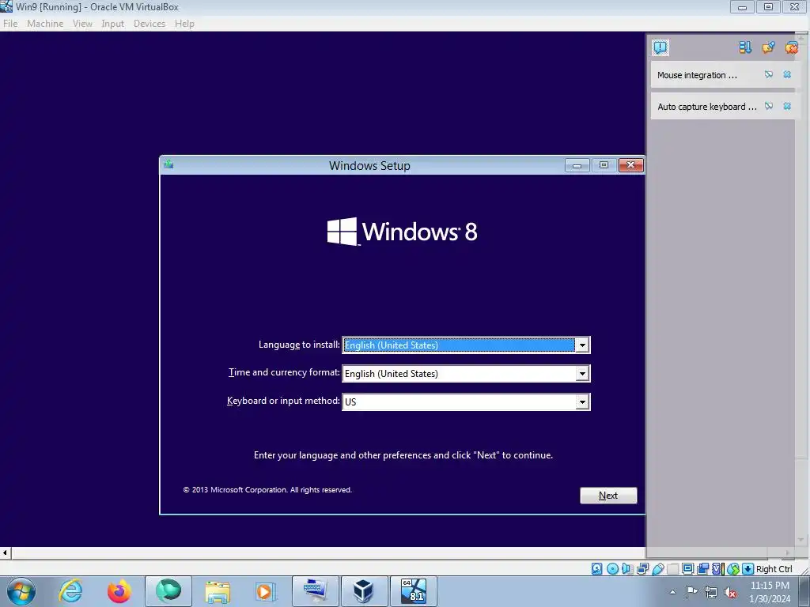The width and height of the screenshot is (810, 607).
Task: Click the network adapter status icon
Action: coord(642,569)
